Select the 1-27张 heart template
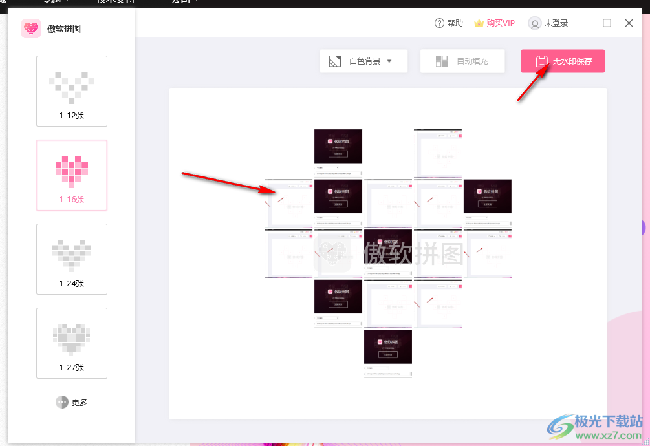650x446 pixels. [72, 343]
